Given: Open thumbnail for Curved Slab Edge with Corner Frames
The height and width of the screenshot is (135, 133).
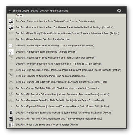Looking at the screenshot, I should click(x=11, y=82).
